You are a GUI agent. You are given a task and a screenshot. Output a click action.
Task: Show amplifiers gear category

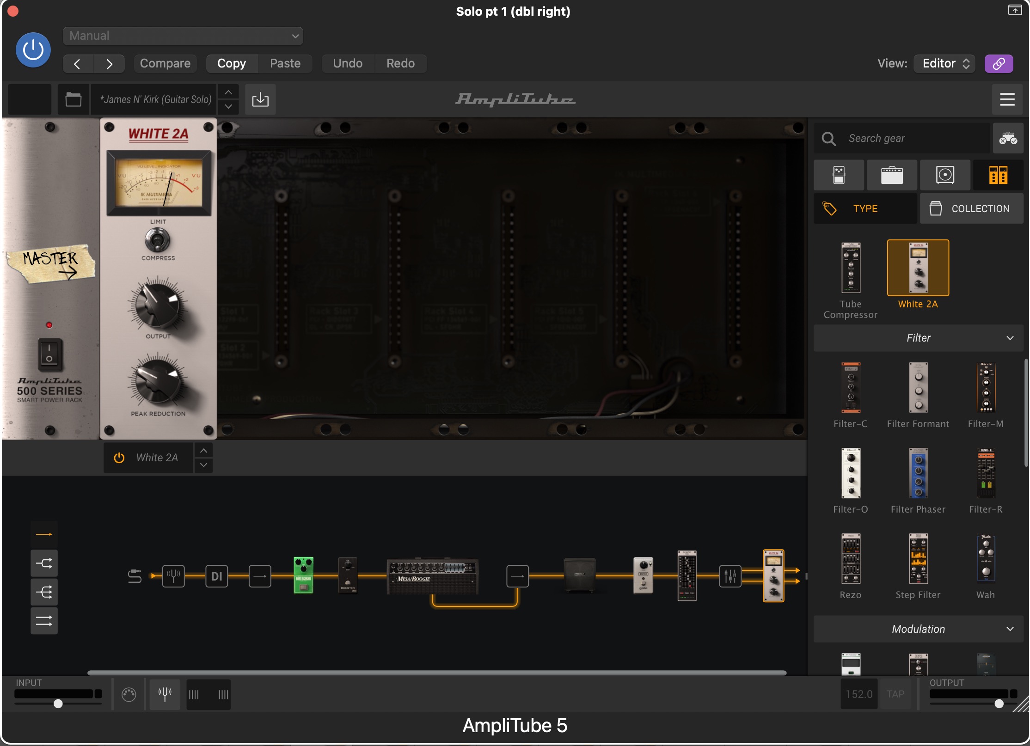[x=892, y=175]
